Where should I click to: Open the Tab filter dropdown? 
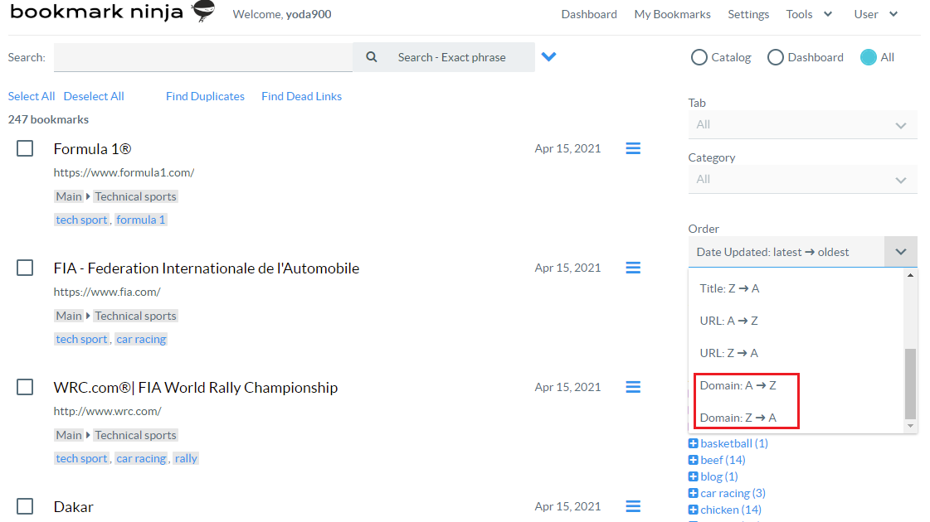pos(802,124)
